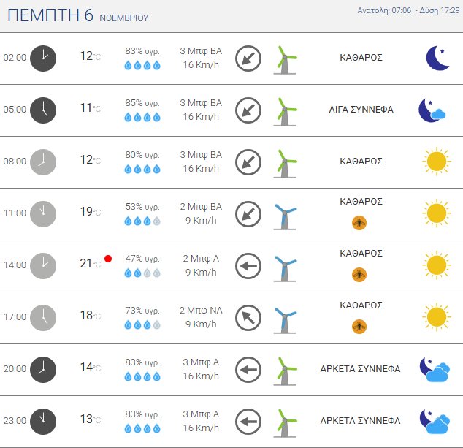This screenshot has width=463, height=448.
Task: Click the orange insect badge at 11:00
Action: pos(359,222)
